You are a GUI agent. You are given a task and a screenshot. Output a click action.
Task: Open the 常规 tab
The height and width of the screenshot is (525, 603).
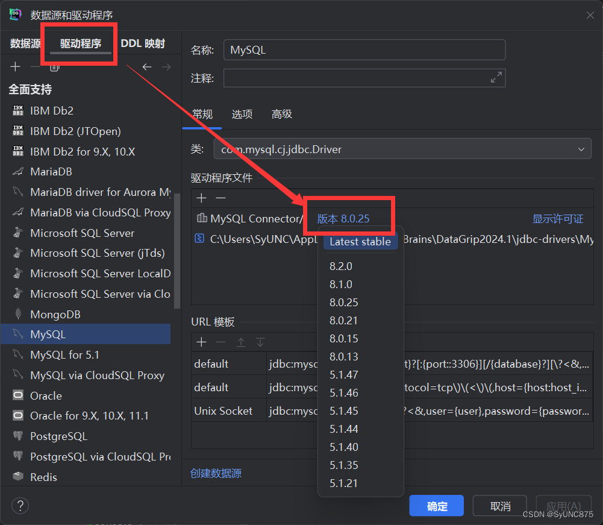(x=202, y=115)
